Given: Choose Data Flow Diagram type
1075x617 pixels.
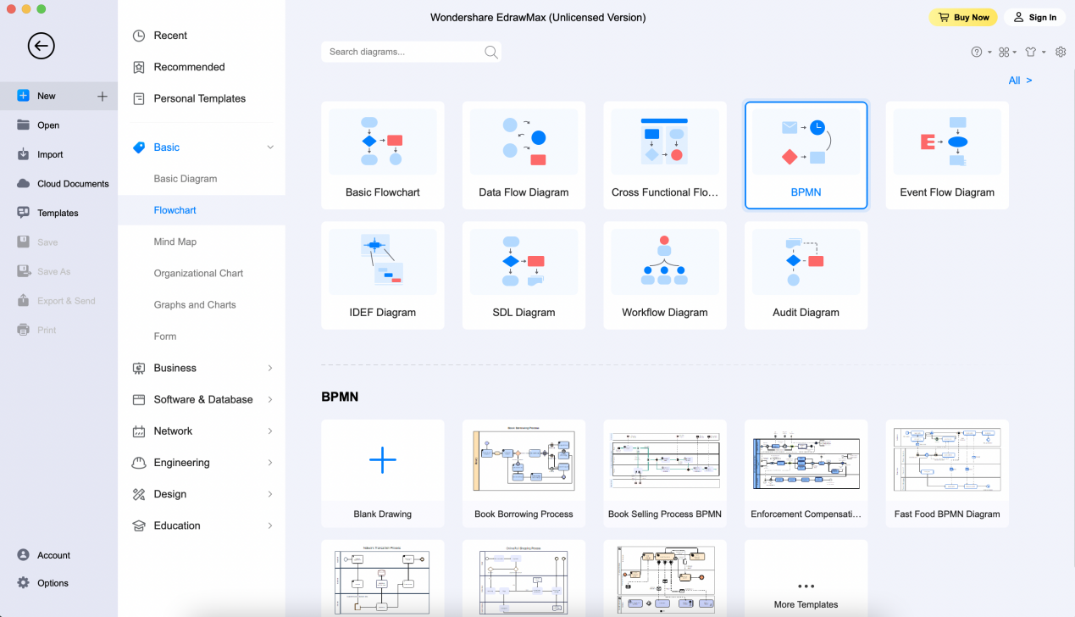Looking at the screenshot, I should [x=524, y=155].
